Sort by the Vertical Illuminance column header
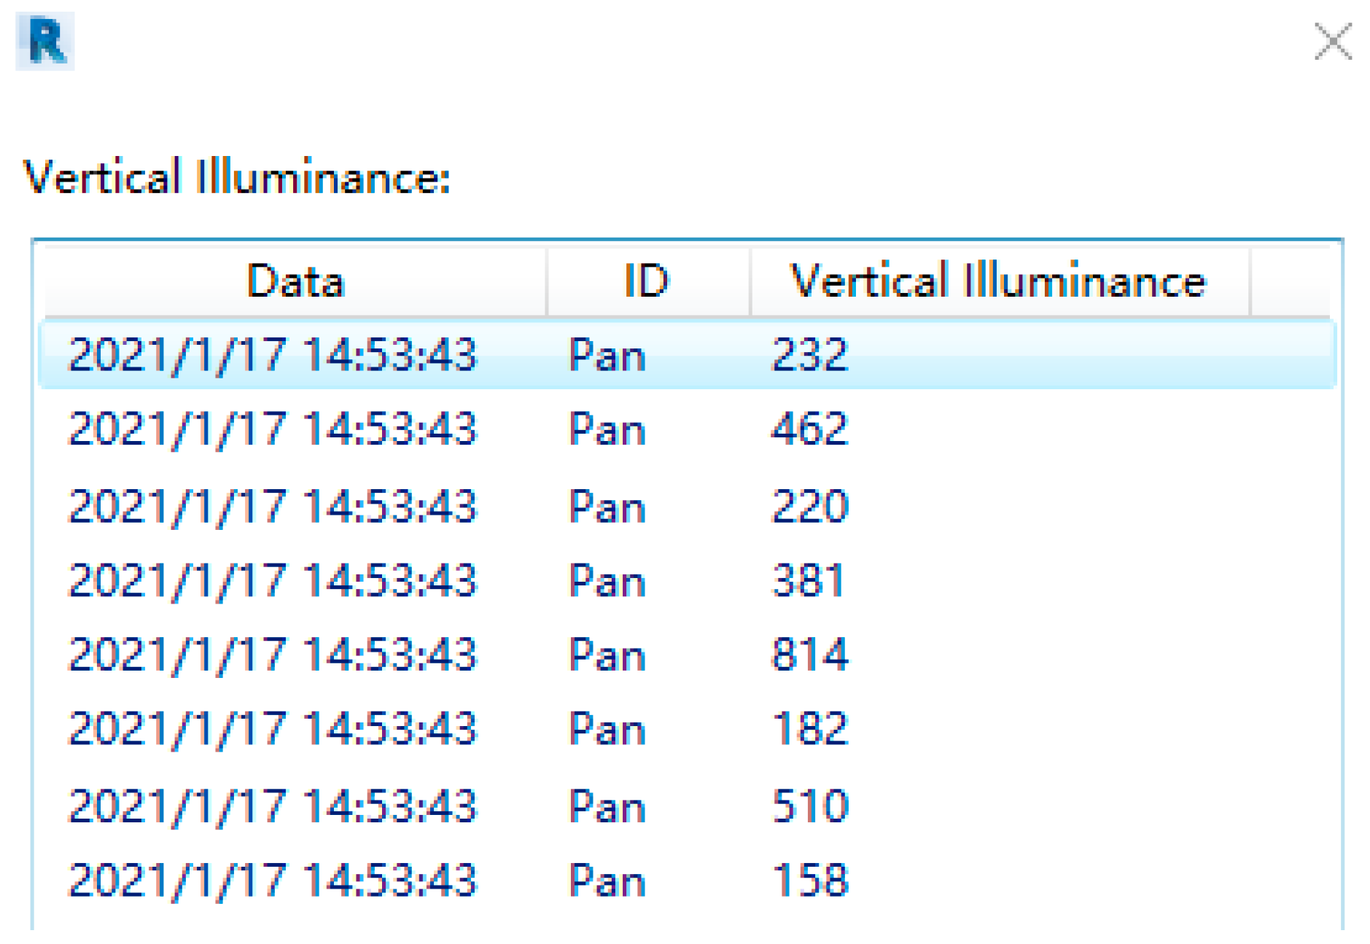The image size is (1370, 944). [998, 281]
